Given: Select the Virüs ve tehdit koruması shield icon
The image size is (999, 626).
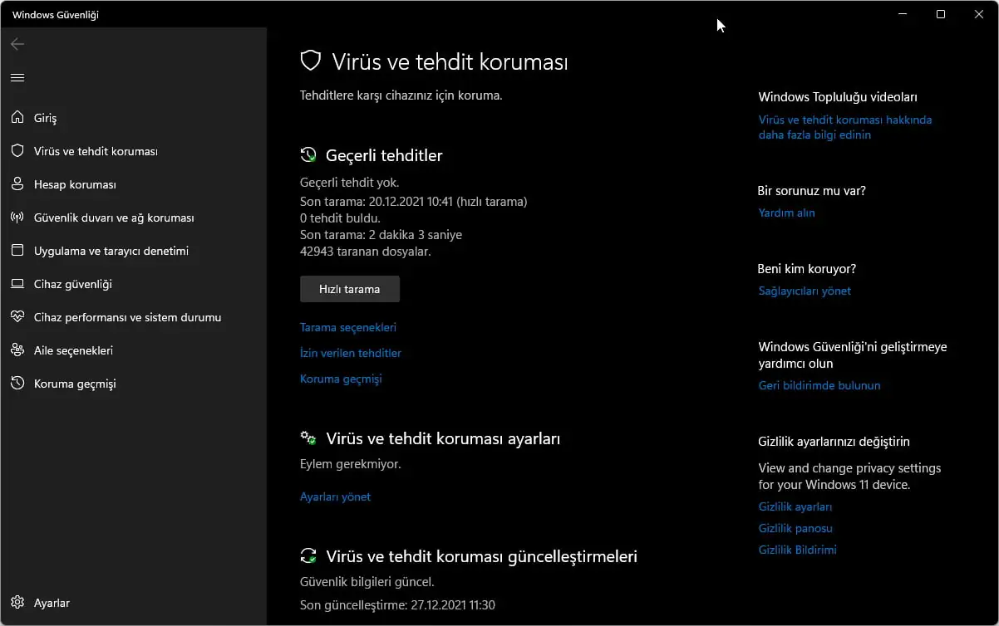Looking at the screenshot, I should click(x=17, y=151).
